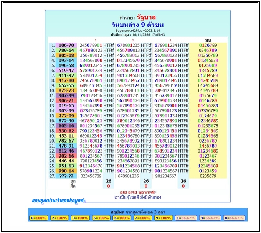Image resolution: width=261 pixels, height=233 pixels.
Task: Select result cell 903-99
Action: pos(66,110)
